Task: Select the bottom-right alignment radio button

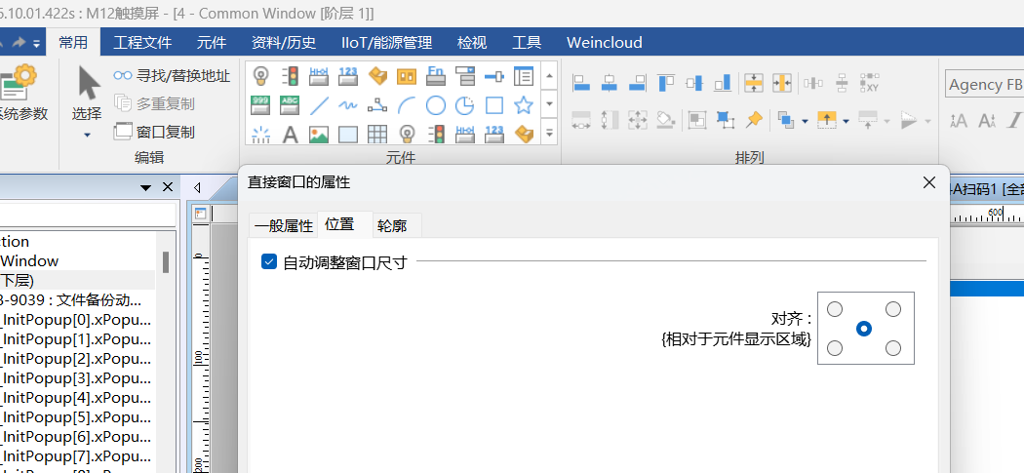Action: 892,348
